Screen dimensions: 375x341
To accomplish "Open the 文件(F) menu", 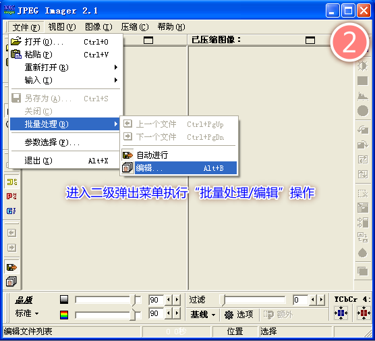I will (26, 27).
